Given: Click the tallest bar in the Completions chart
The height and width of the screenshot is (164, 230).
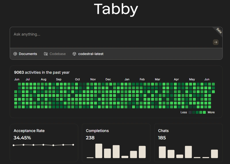Looking at the screenshot, I should coord(99,151).
